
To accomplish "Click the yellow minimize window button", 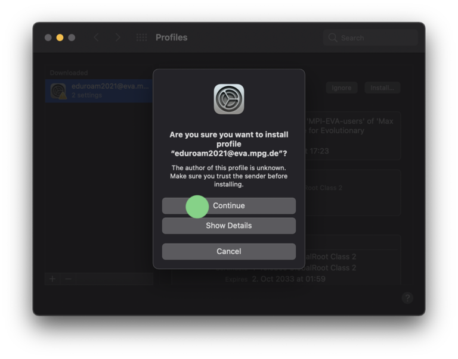I will pyautogui.click(x=60, y=38).
